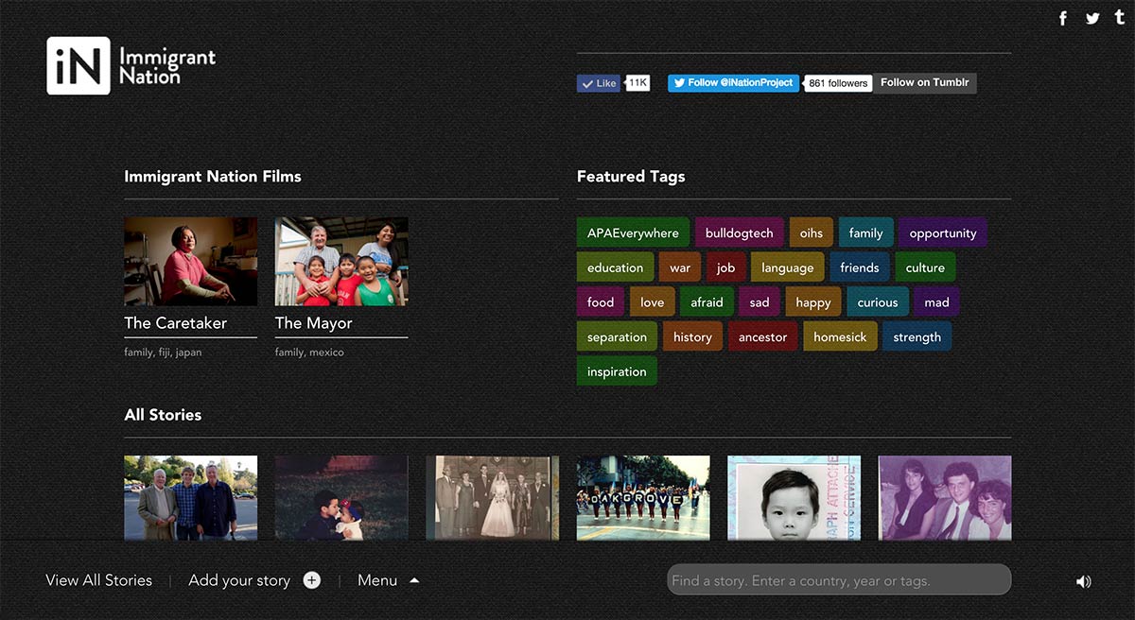Choose the inspiration tag
Image resolution: width=1135 pixels, height=620 pixels.
click(617, 371)
